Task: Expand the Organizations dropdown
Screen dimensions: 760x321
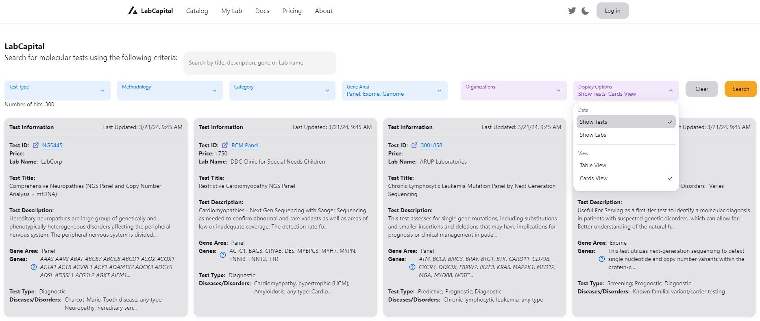Action: click(x=514, y=90)
